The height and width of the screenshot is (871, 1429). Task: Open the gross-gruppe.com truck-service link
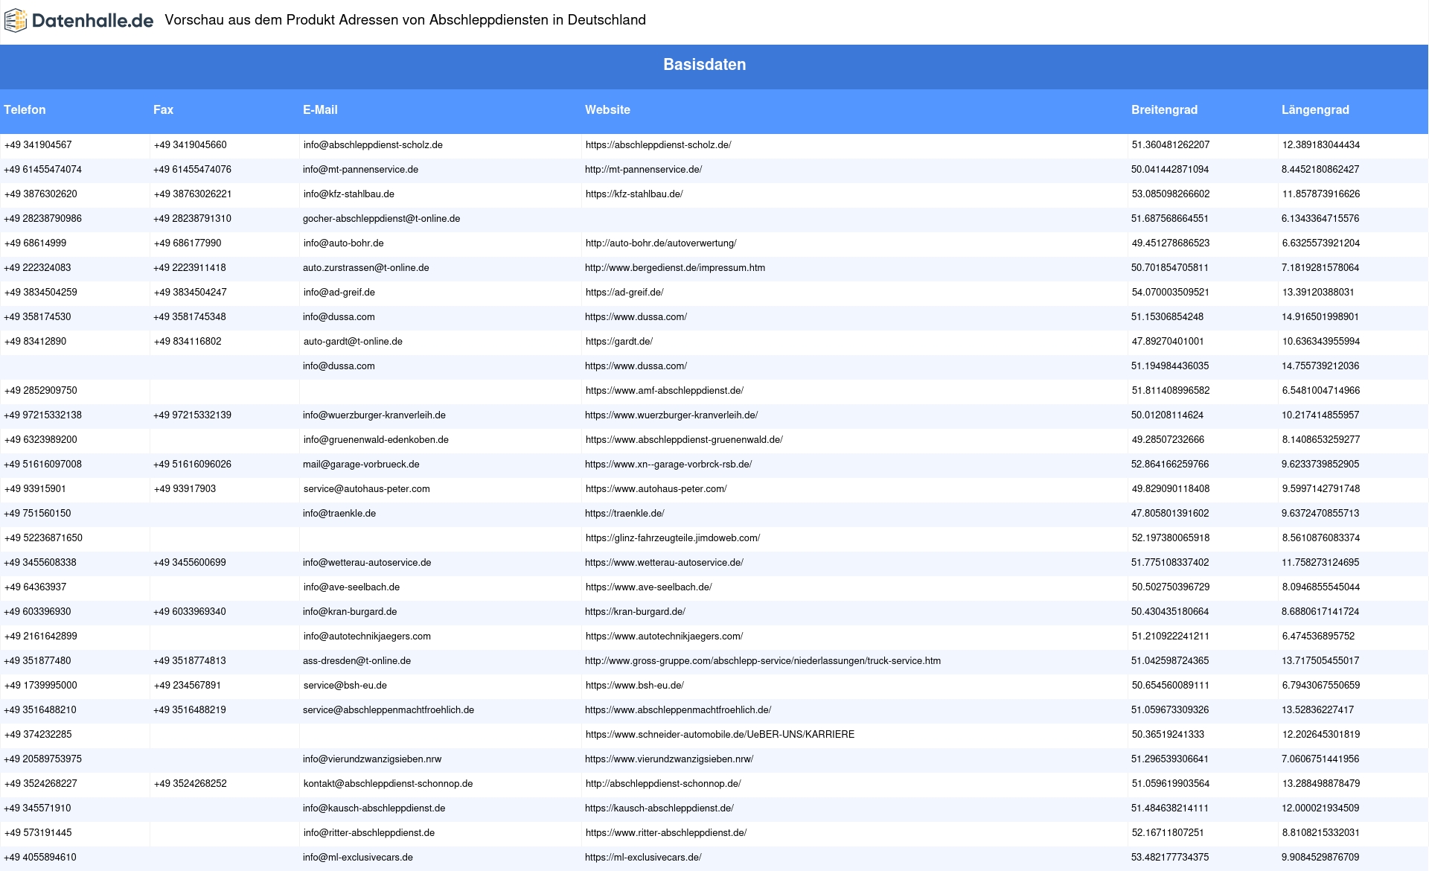(x=763, y=661)
